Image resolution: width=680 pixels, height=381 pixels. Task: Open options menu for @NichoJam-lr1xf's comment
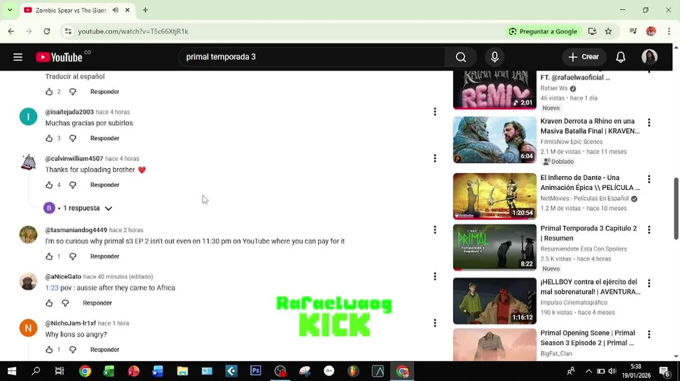coord(435,323)
